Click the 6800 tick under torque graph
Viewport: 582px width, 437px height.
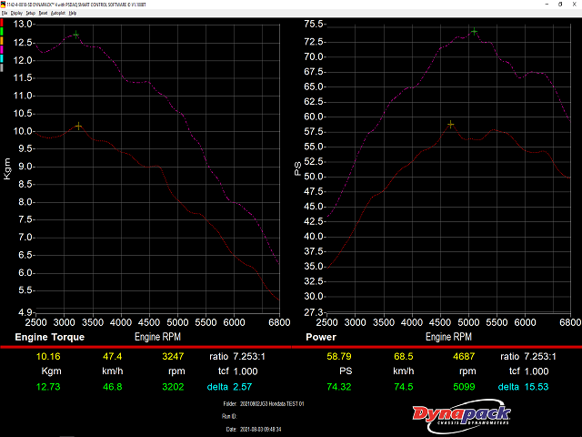279,322
